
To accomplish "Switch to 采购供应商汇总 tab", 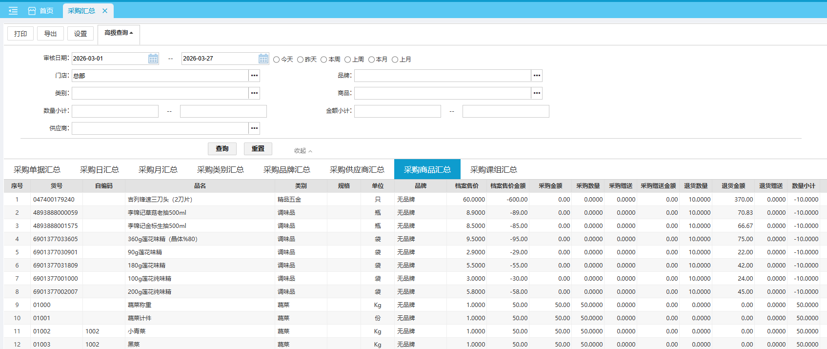I will tap(357, 170).
